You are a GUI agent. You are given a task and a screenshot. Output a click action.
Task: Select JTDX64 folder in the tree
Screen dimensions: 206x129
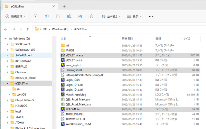click(20, 123)
